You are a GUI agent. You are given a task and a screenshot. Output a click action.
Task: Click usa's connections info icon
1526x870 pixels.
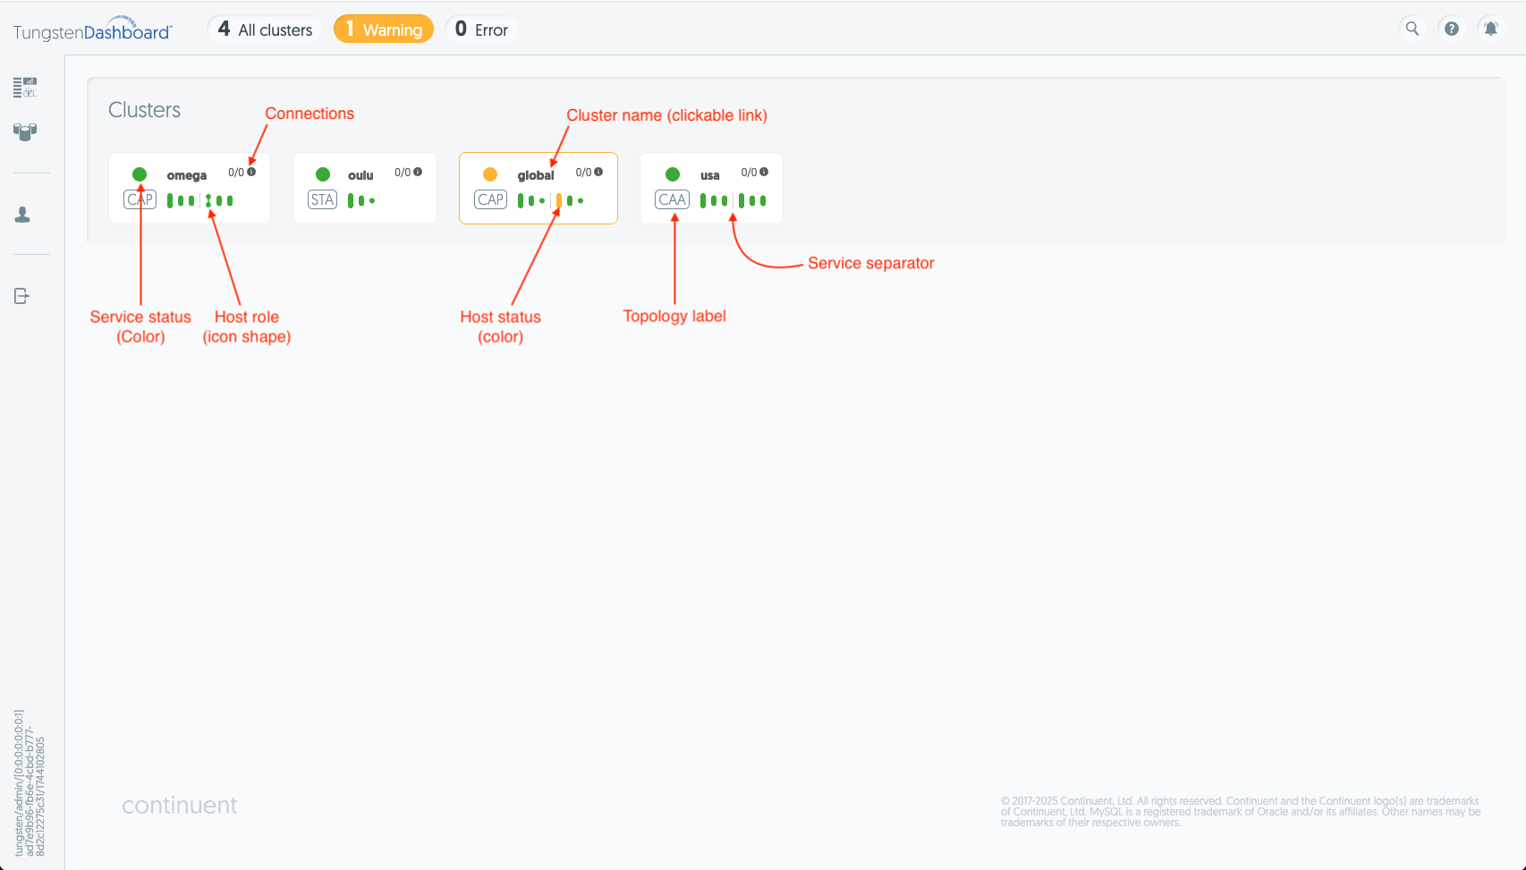pos(764,172)
